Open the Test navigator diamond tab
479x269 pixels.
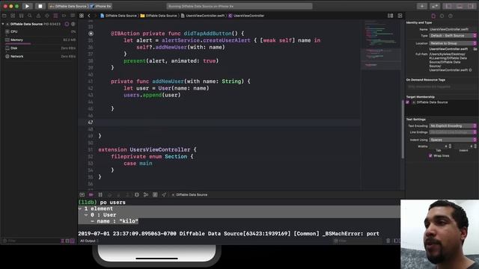click(x=46, y=16)
